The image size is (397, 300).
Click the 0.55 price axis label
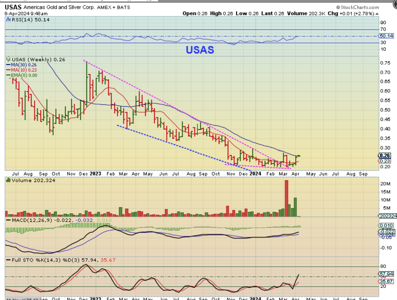point(385,100)
